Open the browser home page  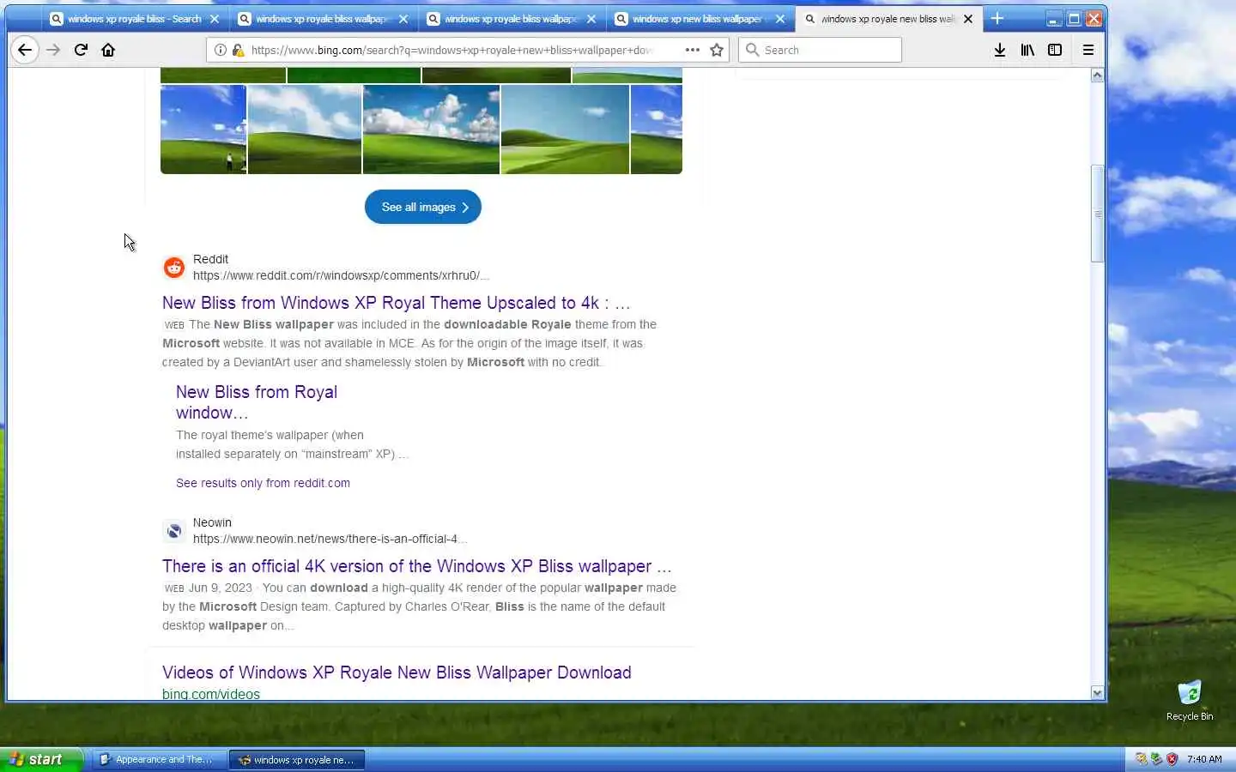(108, 50)
